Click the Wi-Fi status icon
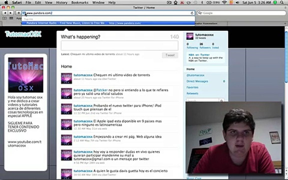 224,2
